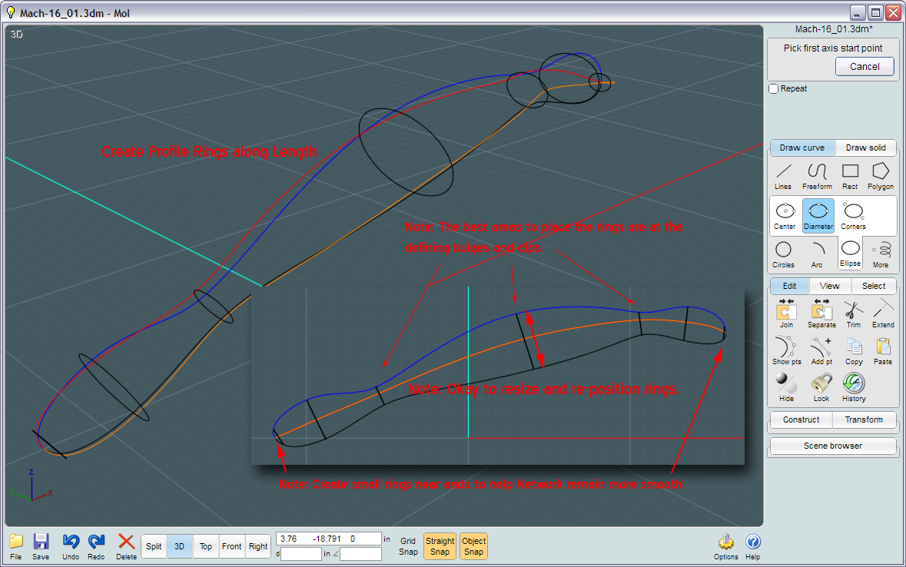The width and height of the screenshot is (906, 567).
Task: Open the Scene browser panel
Action: tap(833, 446)
